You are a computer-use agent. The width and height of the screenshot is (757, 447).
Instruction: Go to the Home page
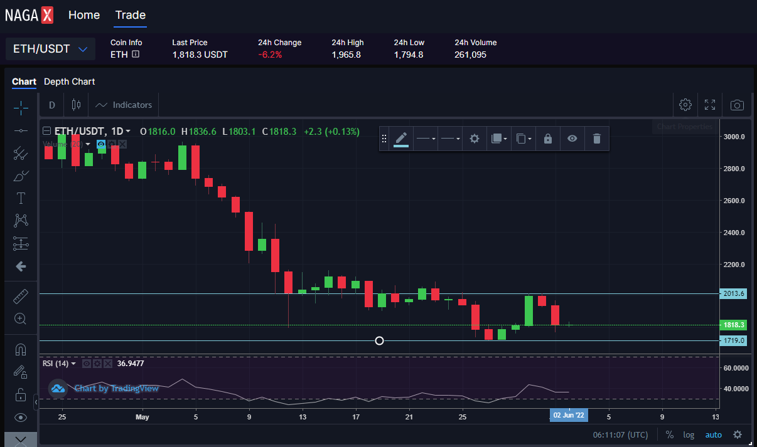click(84, 15)
